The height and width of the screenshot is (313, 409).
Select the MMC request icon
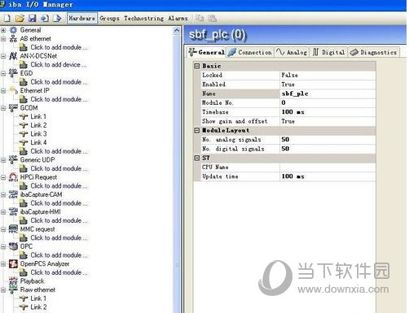click(13, 229)
